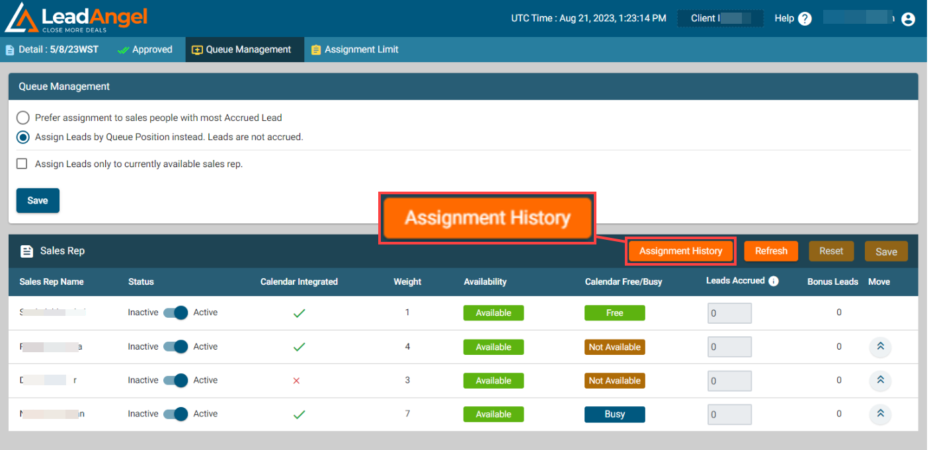Image resolution: width=929 pixels, height=450 pixels.
Task: Click the Calendar Integrated column header
Action: coord(299,281)
